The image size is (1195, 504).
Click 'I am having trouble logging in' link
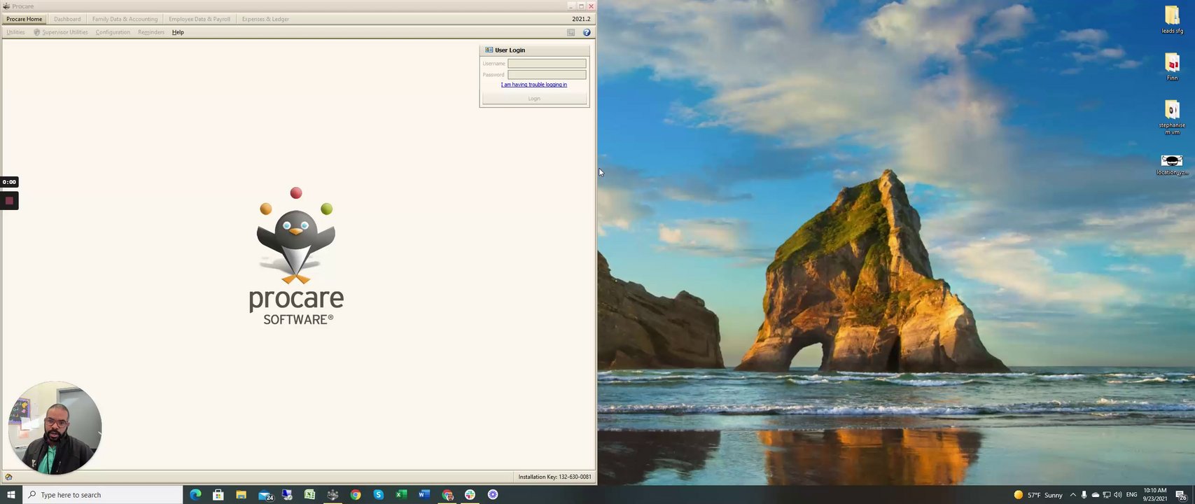coord(534,85)
